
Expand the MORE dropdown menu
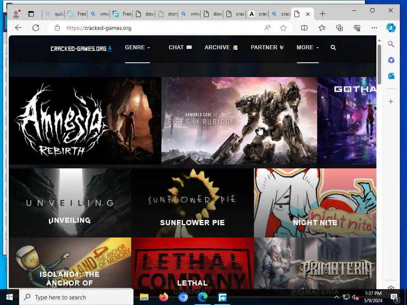[x=308, y=48]
